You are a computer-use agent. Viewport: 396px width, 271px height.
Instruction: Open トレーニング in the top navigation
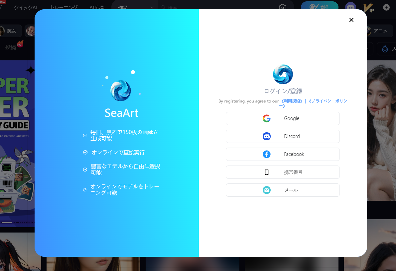pos(64,8)
